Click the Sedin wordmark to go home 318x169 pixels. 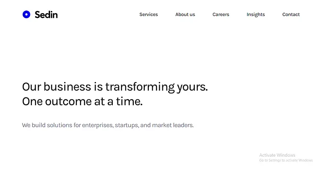tap(46, 15)
